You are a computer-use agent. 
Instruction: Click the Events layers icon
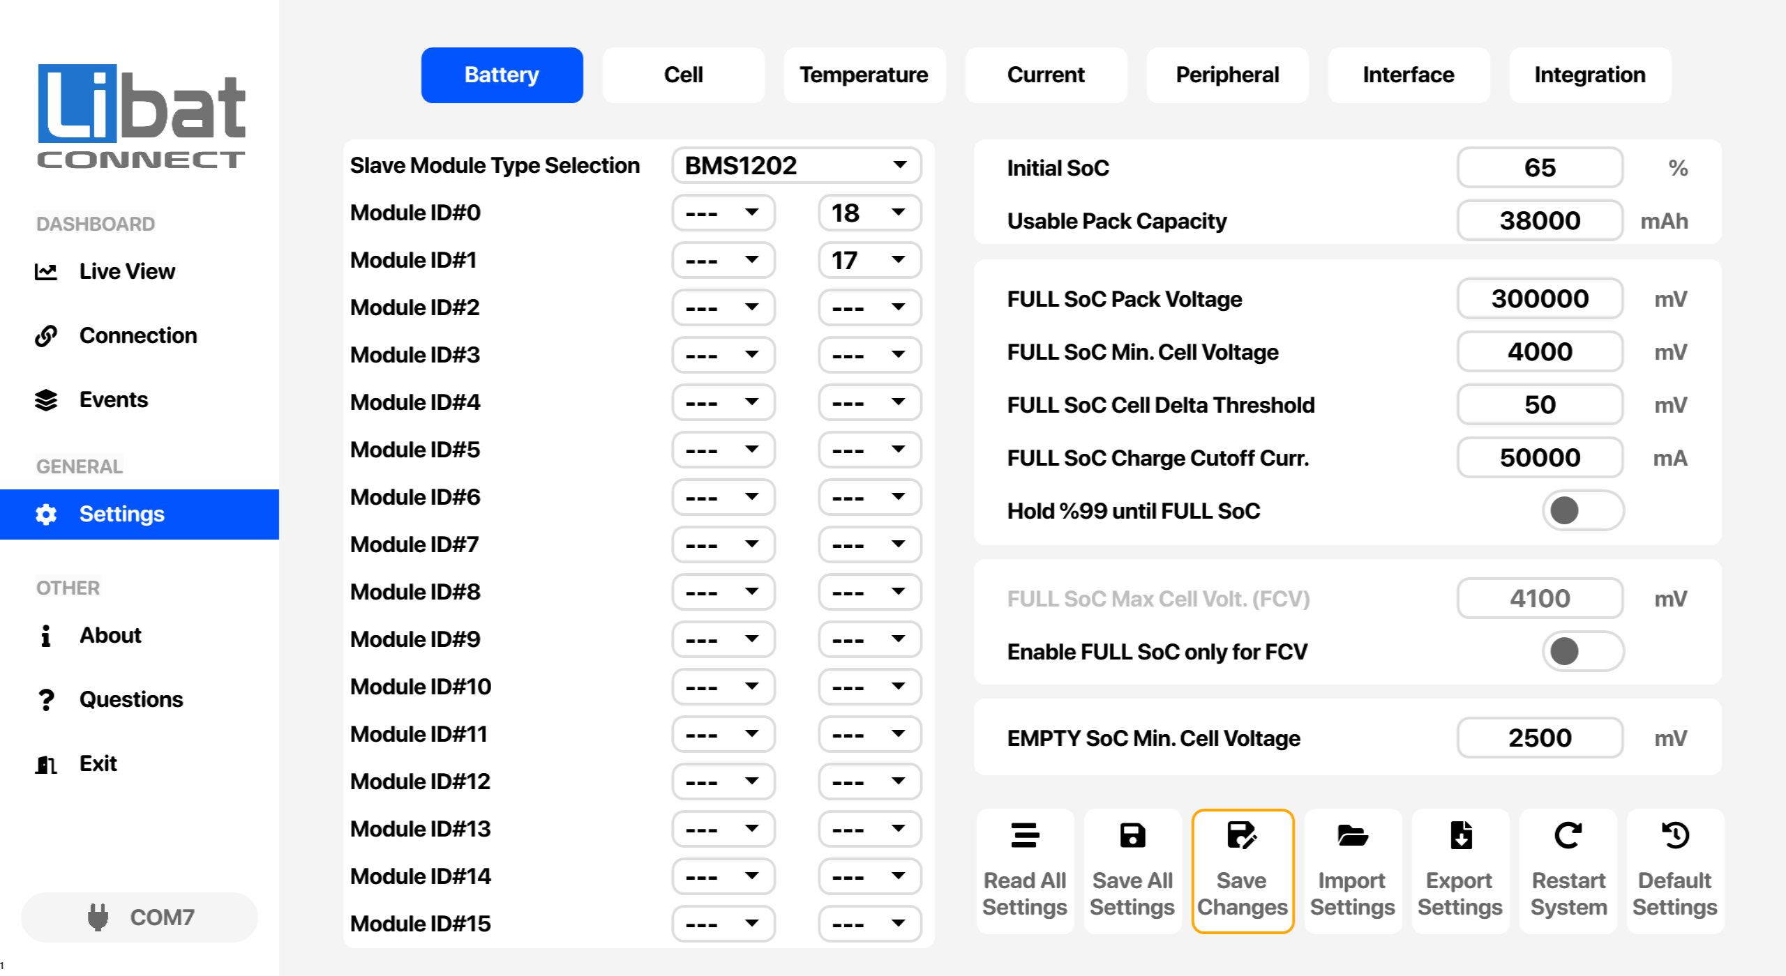point(46,400)
